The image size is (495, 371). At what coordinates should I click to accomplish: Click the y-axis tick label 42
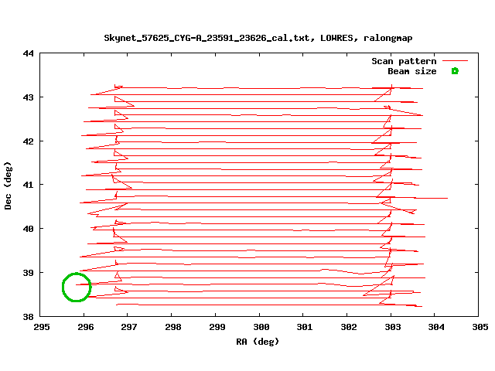click(x=28, y=141)
